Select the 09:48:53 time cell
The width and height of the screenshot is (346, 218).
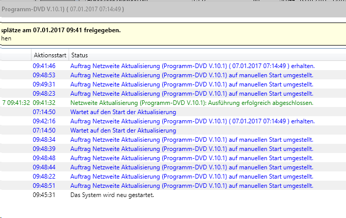click(x=44, y=75)
